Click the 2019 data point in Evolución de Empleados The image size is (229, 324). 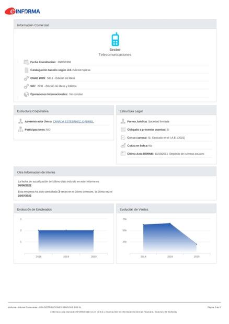coord(66,230)
